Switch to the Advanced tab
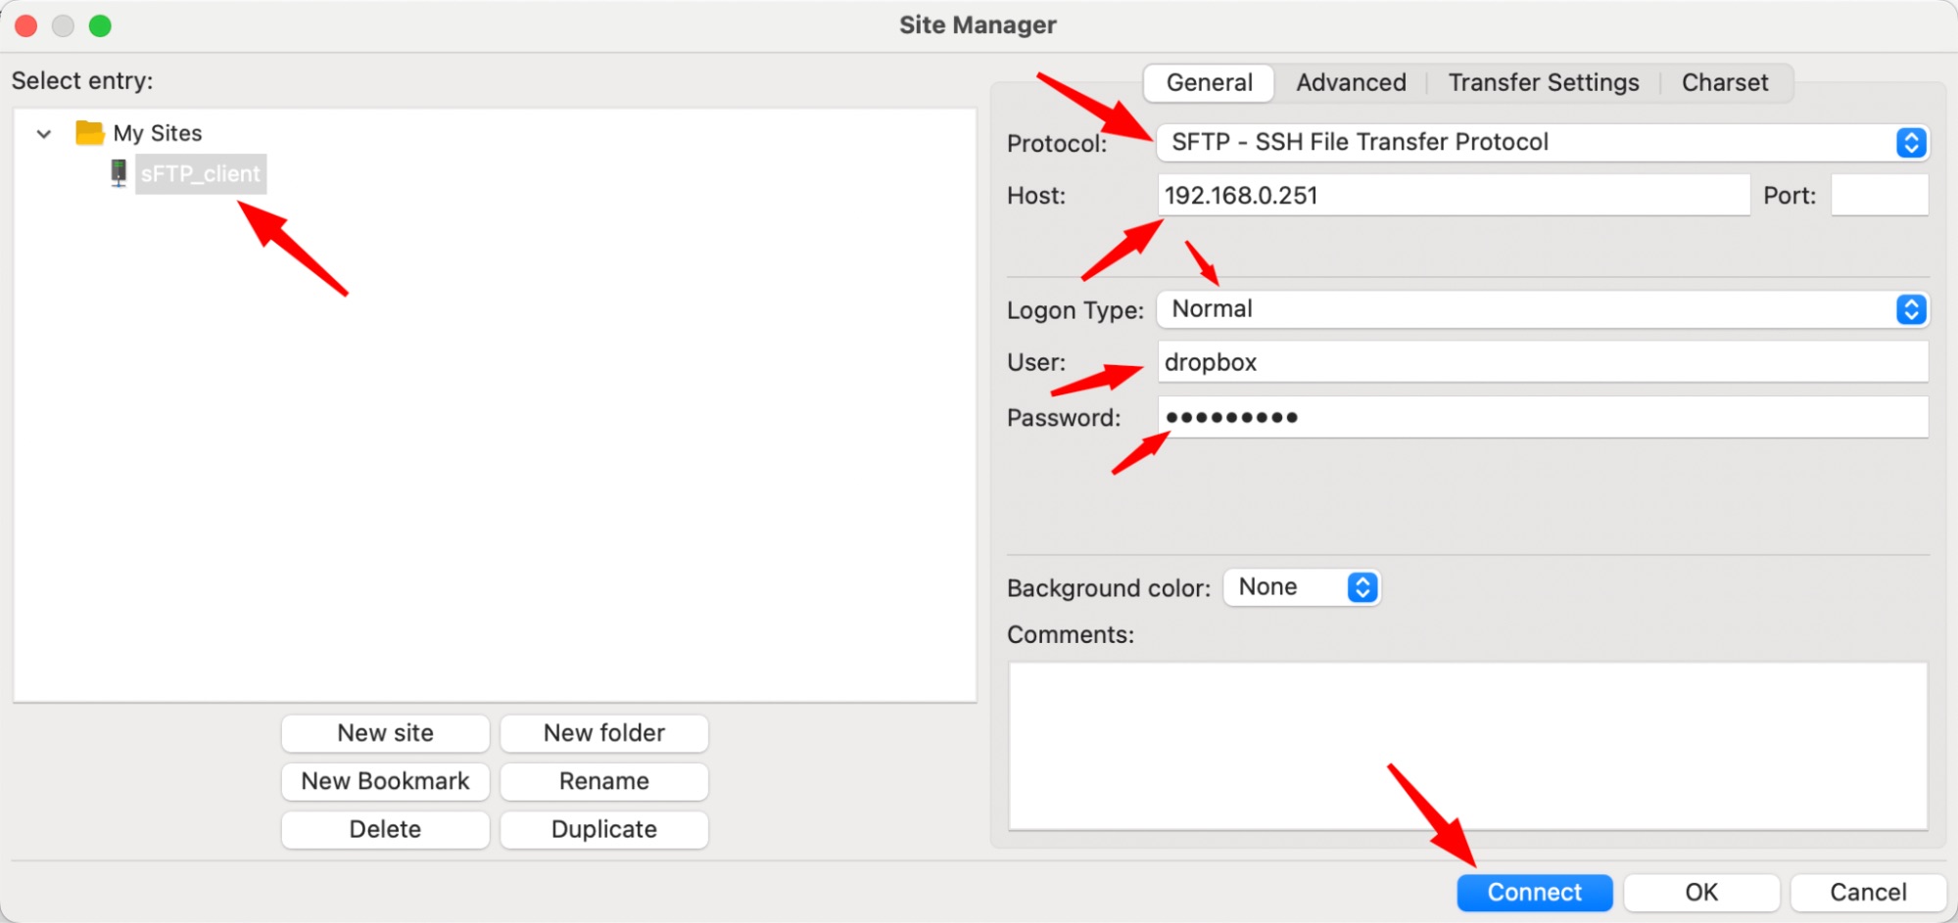 (x=1351, y=83)
